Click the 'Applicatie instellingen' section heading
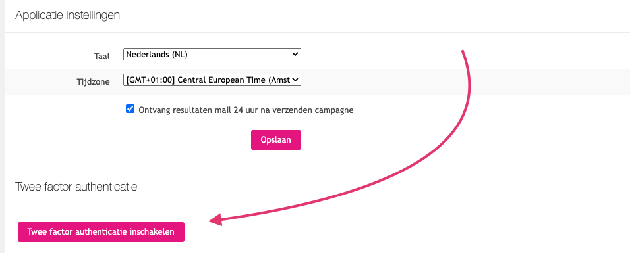This screenshot has width=630, height=253. click(67, 16)
